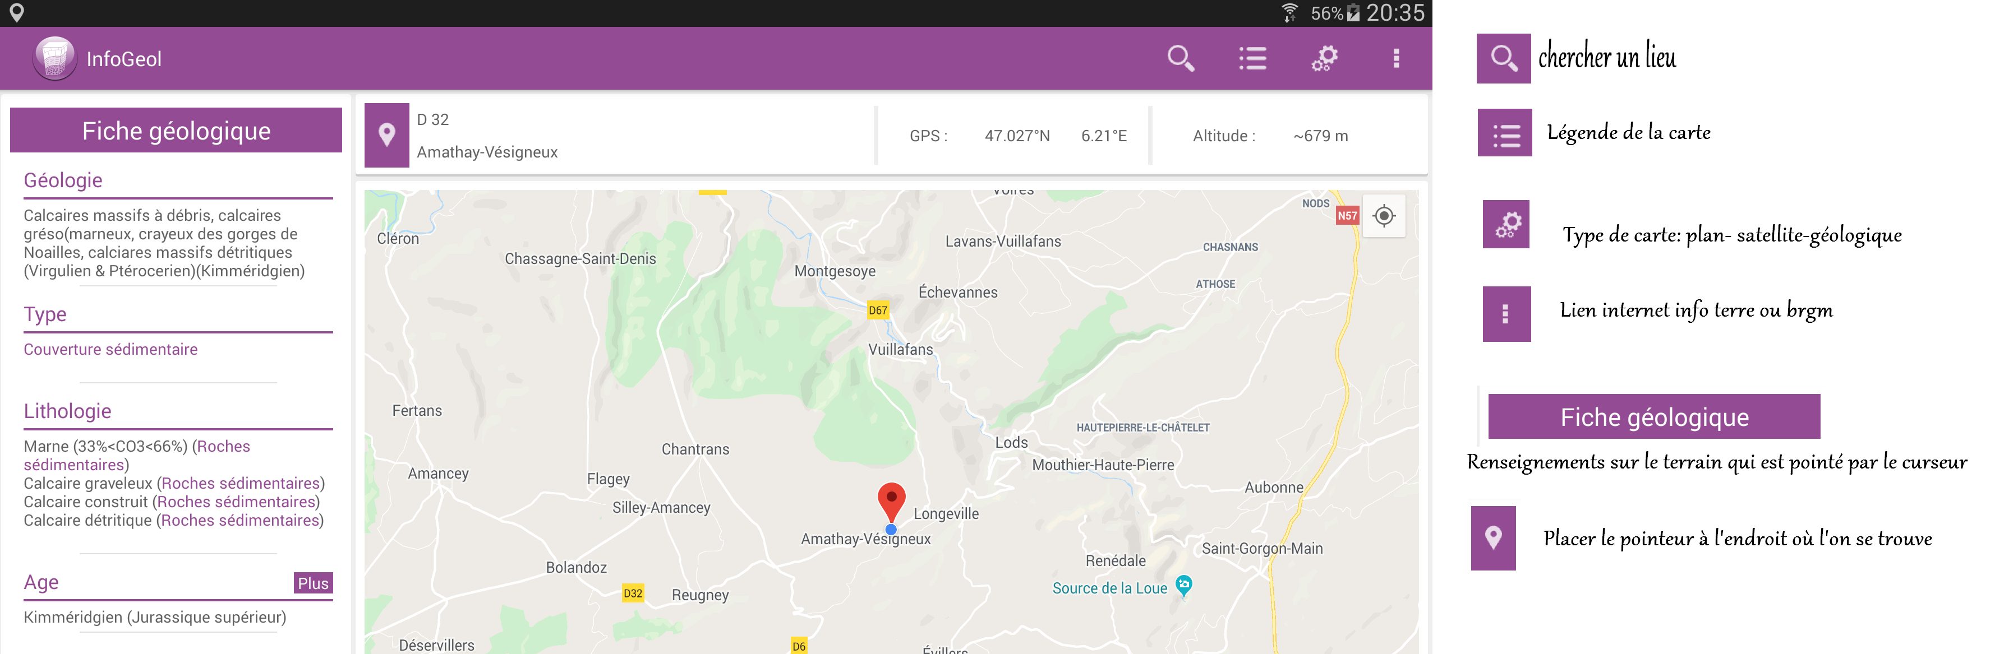
Task: Tap the D67 road shield
Action: pyautogui.click(x=877, y=310)
